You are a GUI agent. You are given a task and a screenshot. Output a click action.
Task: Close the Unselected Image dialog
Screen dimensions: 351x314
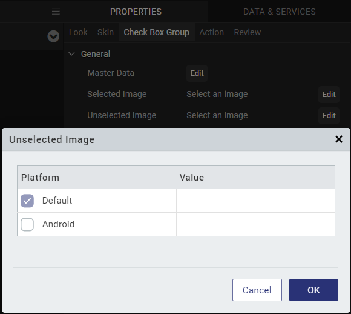coord(339,139)
